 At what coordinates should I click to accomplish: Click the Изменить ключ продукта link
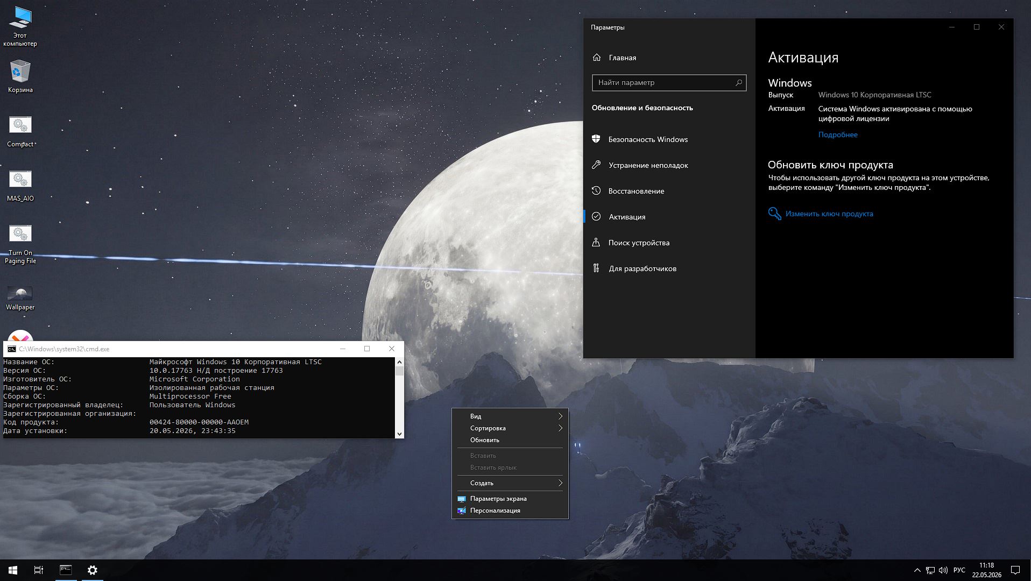pos(829,214)
